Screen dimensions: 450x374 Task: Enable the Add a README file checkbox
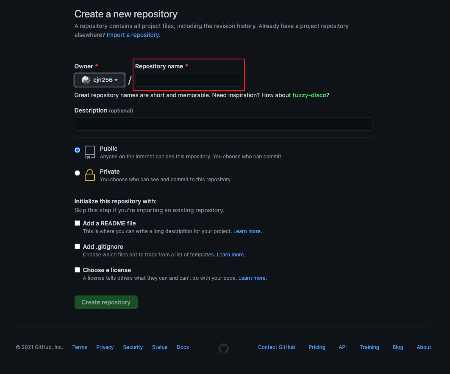click(77, 223)
